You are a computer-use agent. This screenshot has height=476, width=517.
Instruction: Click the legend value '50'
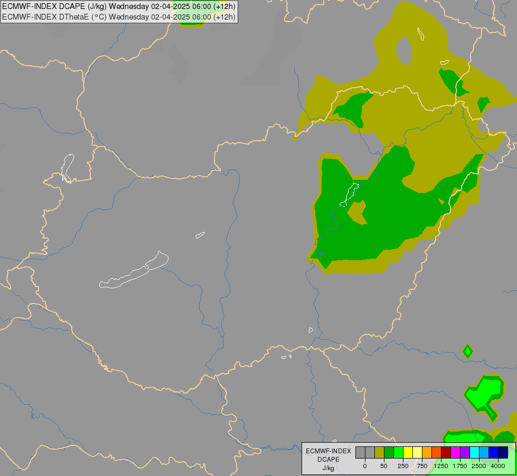[x=384, y=466]
